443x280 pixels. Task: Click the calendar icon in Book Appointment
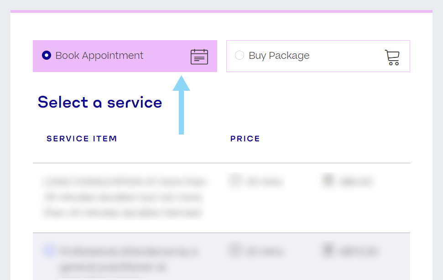[x=199, y=57]
